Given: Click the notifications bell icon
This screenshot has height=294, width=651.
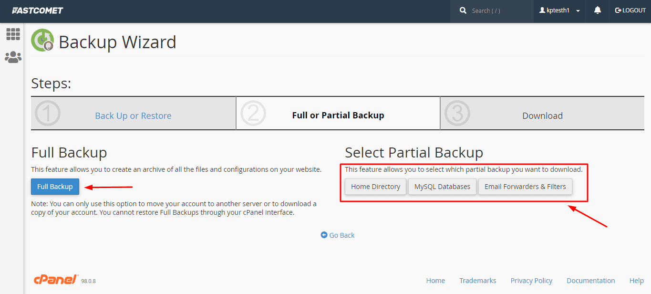Looking at the screenshot, I should [598, 10].
